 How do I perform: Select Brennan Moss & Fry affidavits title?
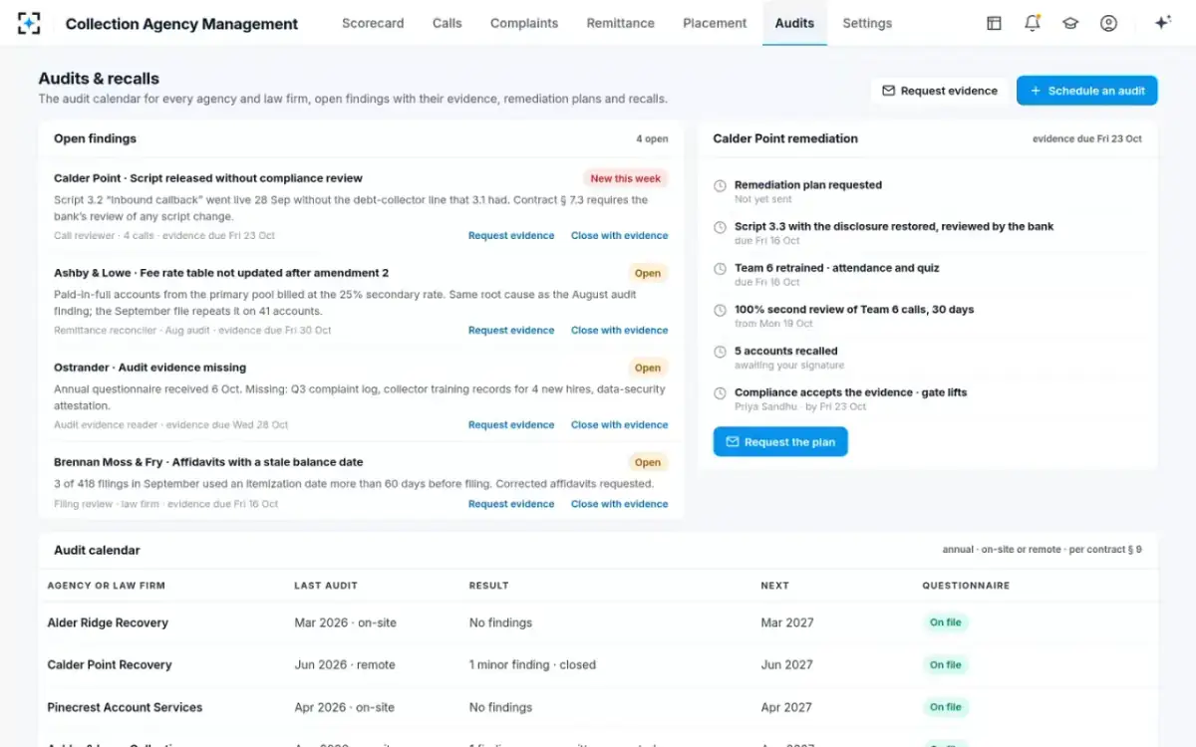(x=208, y=462)
